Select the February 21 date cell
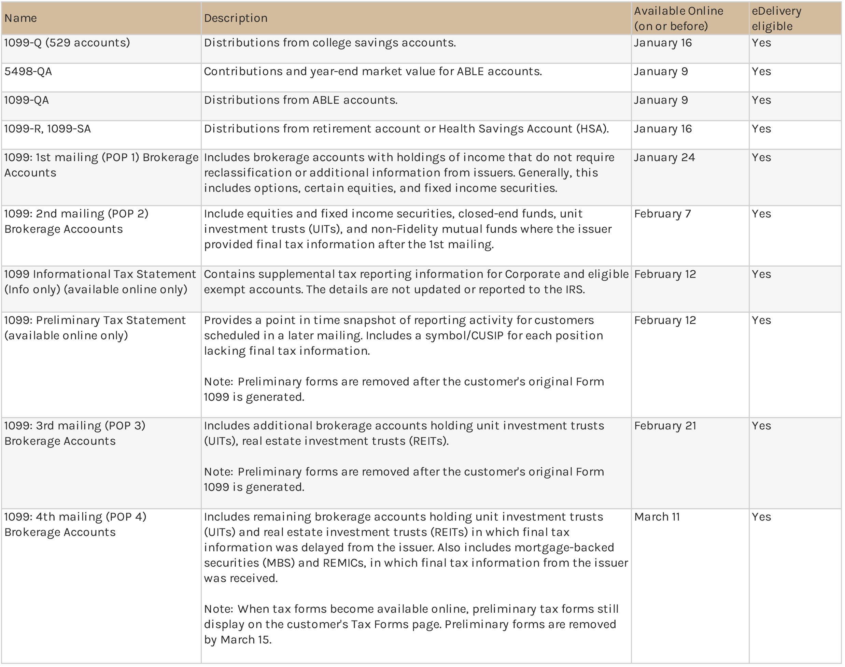The height and width of the screenshot is (667, 845). point(665,426)
